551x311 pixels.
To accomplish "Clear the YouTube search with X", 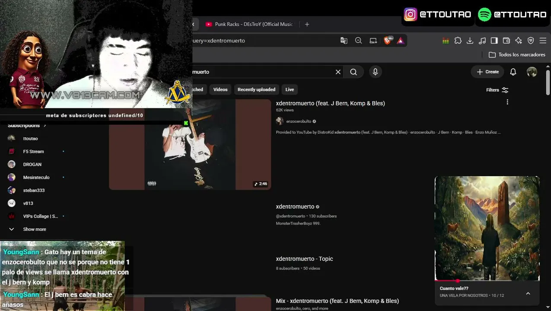I will [338, 72].
